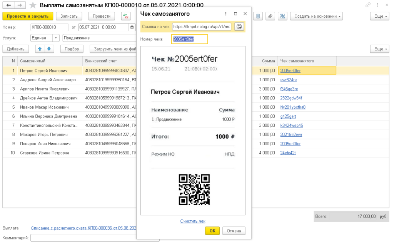Open attached files via paperclip icon
Screen dimensions: 394x243
[270, 16]
